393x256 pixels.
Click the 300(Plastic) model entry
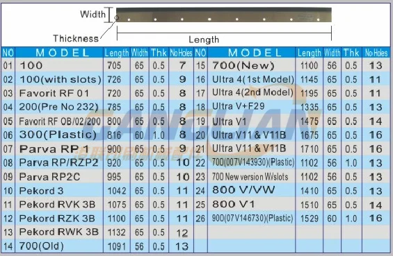point(58,135)
